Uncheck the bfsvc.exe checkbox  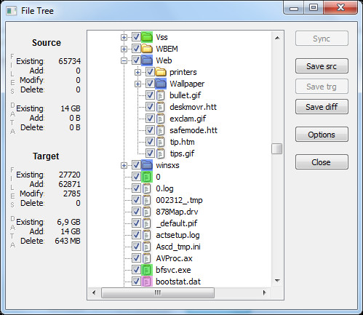point(136,270)
